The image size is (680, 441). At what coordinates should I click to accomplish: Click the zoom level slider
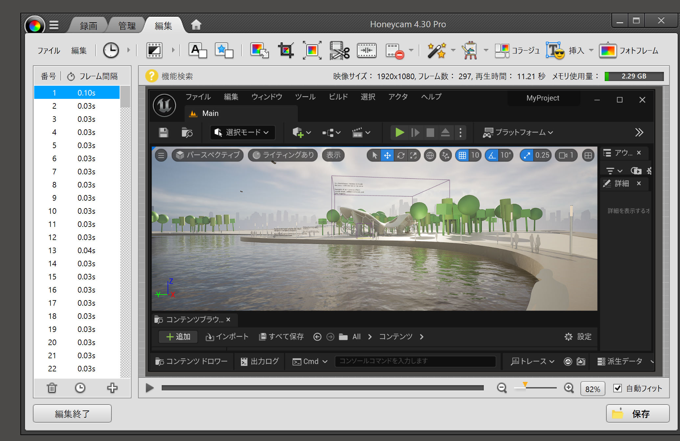pos(535,388)
